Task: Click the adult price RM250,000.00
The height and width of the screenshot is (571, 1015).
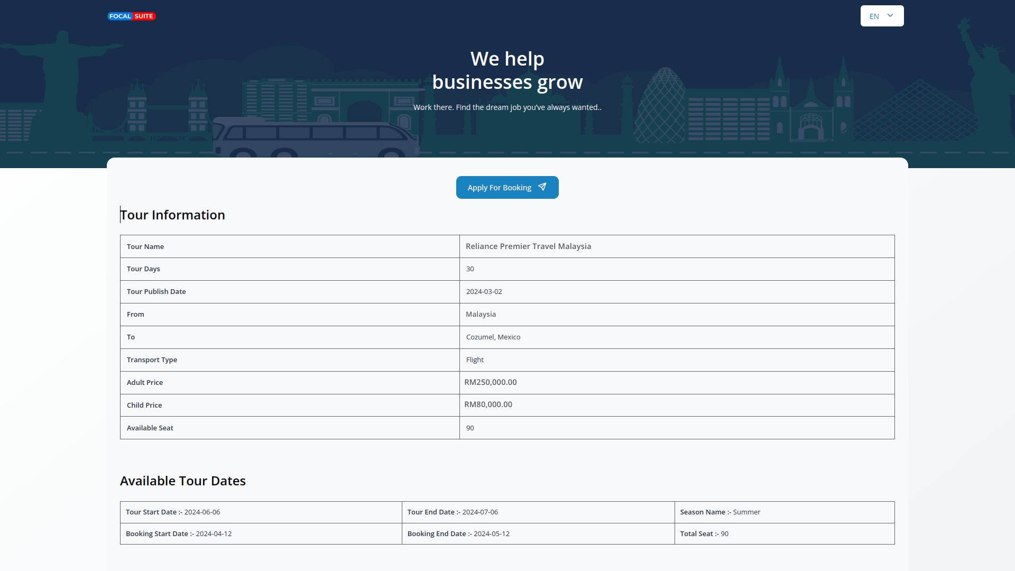Action: (x=490, y=382)
